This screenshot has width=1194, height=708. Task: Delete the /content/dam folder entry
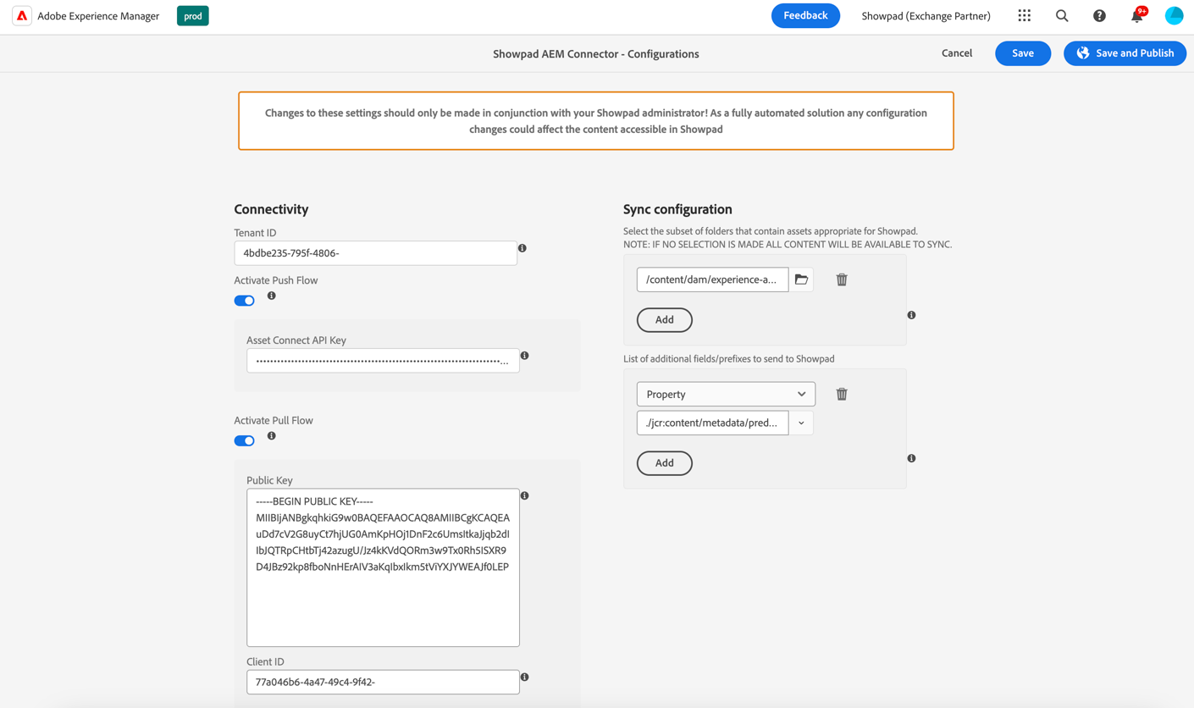tap(842, 279)
